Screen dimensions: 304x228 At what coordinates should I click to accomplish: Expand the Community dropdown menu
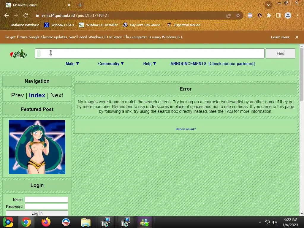click(x=111, y=64)
